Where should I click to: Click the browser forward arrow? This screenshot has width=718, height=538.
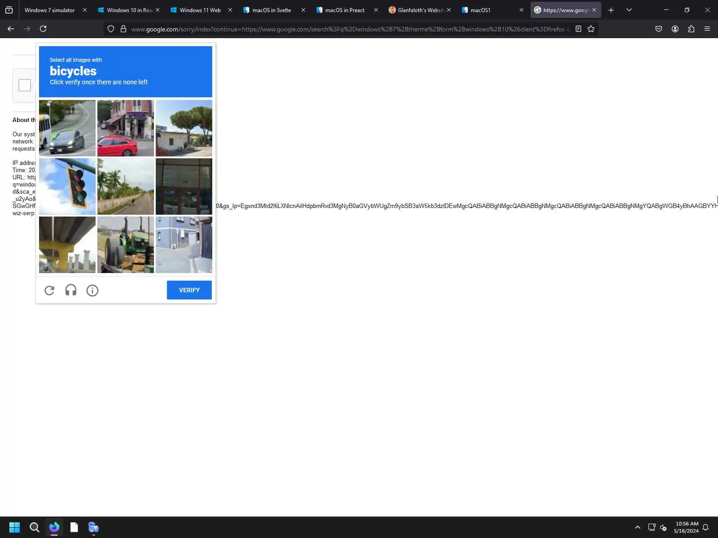coord(27,29)
